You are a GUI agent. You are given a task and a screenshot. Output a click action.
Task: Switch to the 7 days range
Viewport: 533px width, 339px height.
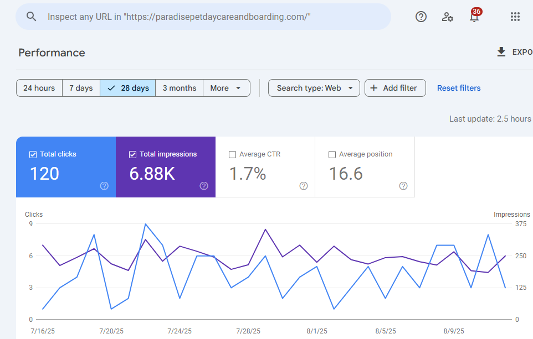click(81, 88)
